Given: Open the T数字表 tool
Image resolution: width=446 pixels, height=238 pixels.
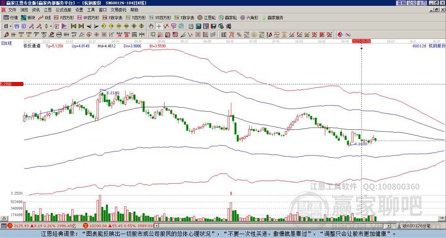Looking at the screenshot, I should click(x=184, y=18).
